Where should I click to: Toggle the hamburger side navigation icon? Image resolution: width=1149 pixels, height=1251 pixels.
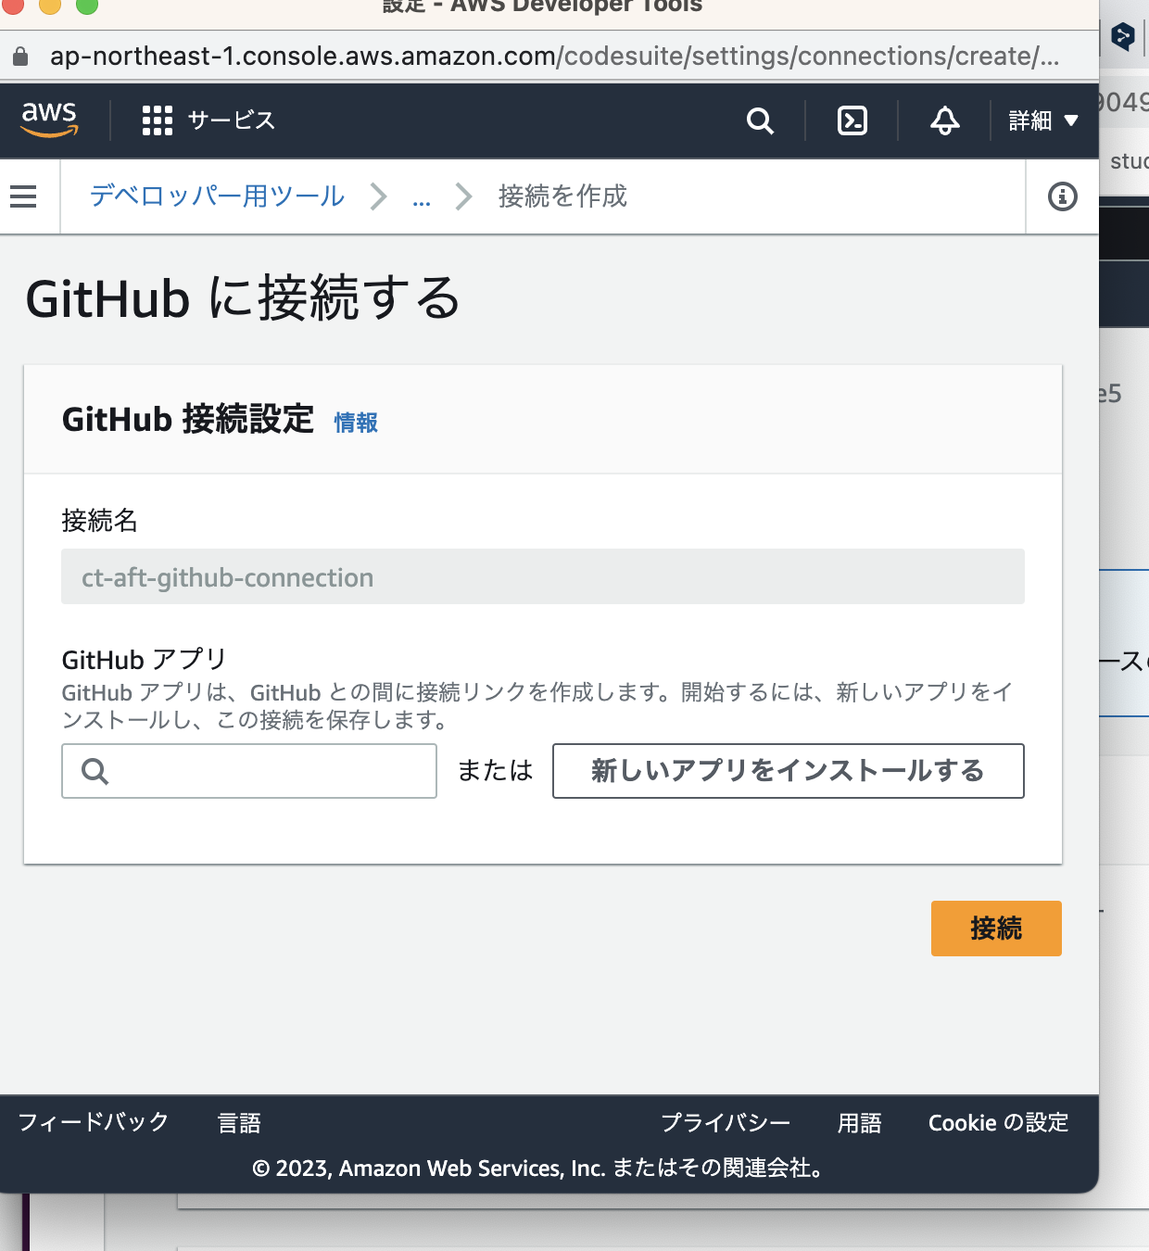point(23,196)
